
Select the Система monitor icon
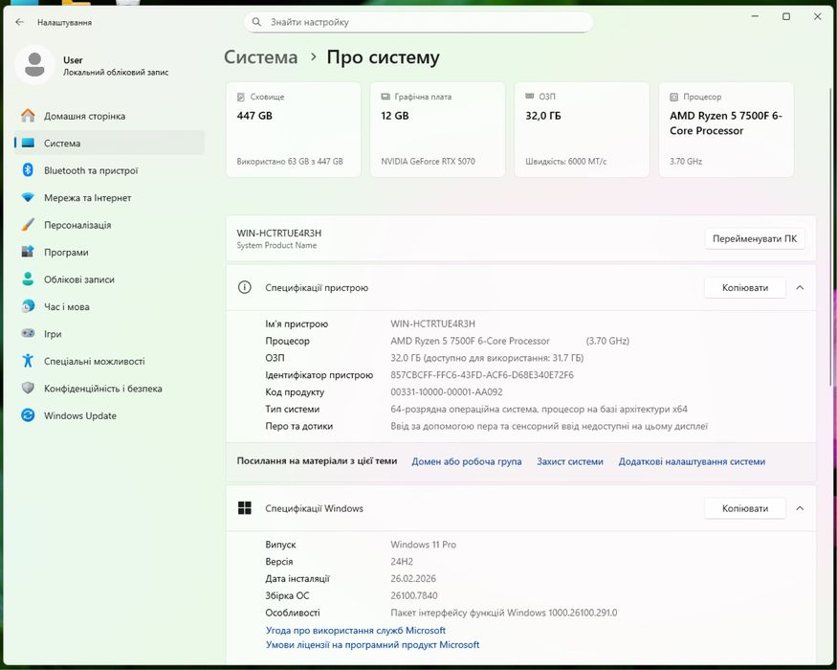(28, 143)
